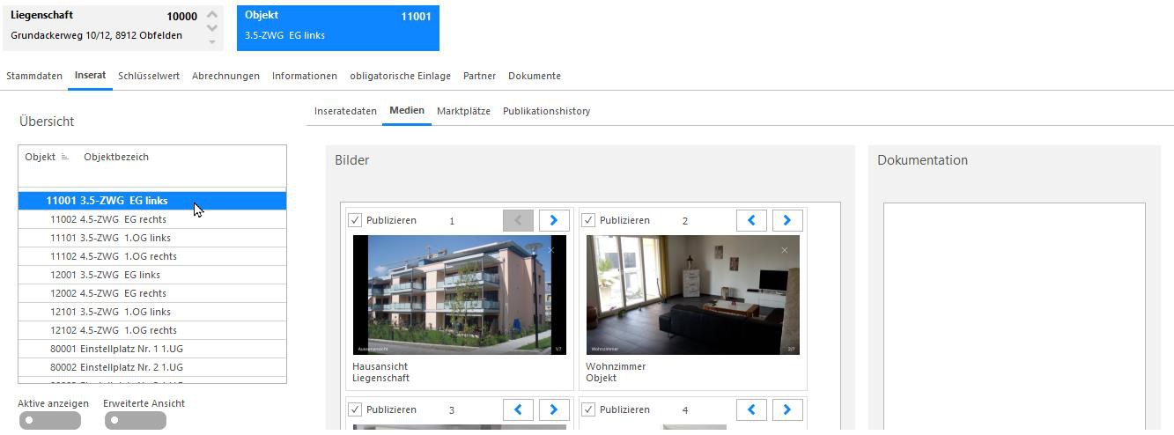Screen dimensions: 1174x435
Task: Open the Abrechnungen tab
Action: coord(225,76)
